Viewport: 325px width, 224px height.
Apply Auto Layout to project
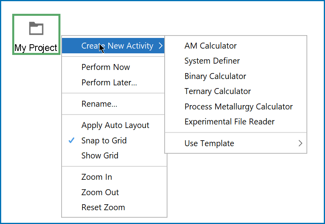click(114, 125)
